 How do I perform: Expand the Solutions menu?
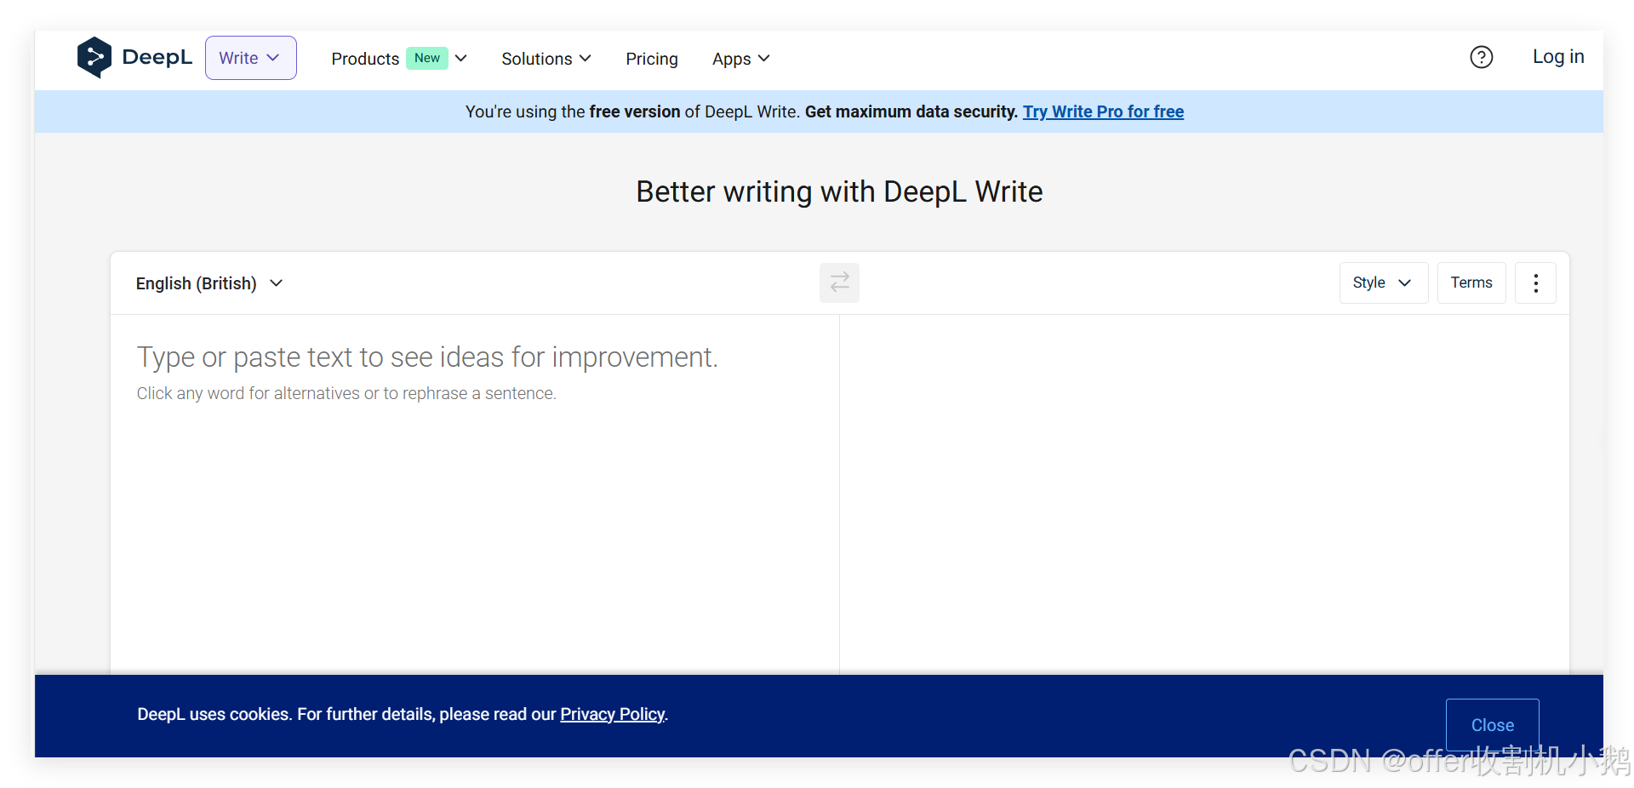coord(546,59)
